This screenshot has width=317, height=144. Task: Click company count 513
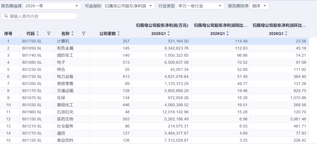tap(126, 63)
